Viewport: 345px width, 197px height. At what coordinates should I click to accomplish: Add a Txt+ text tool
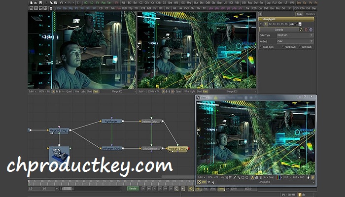click(x=109, y=3)
